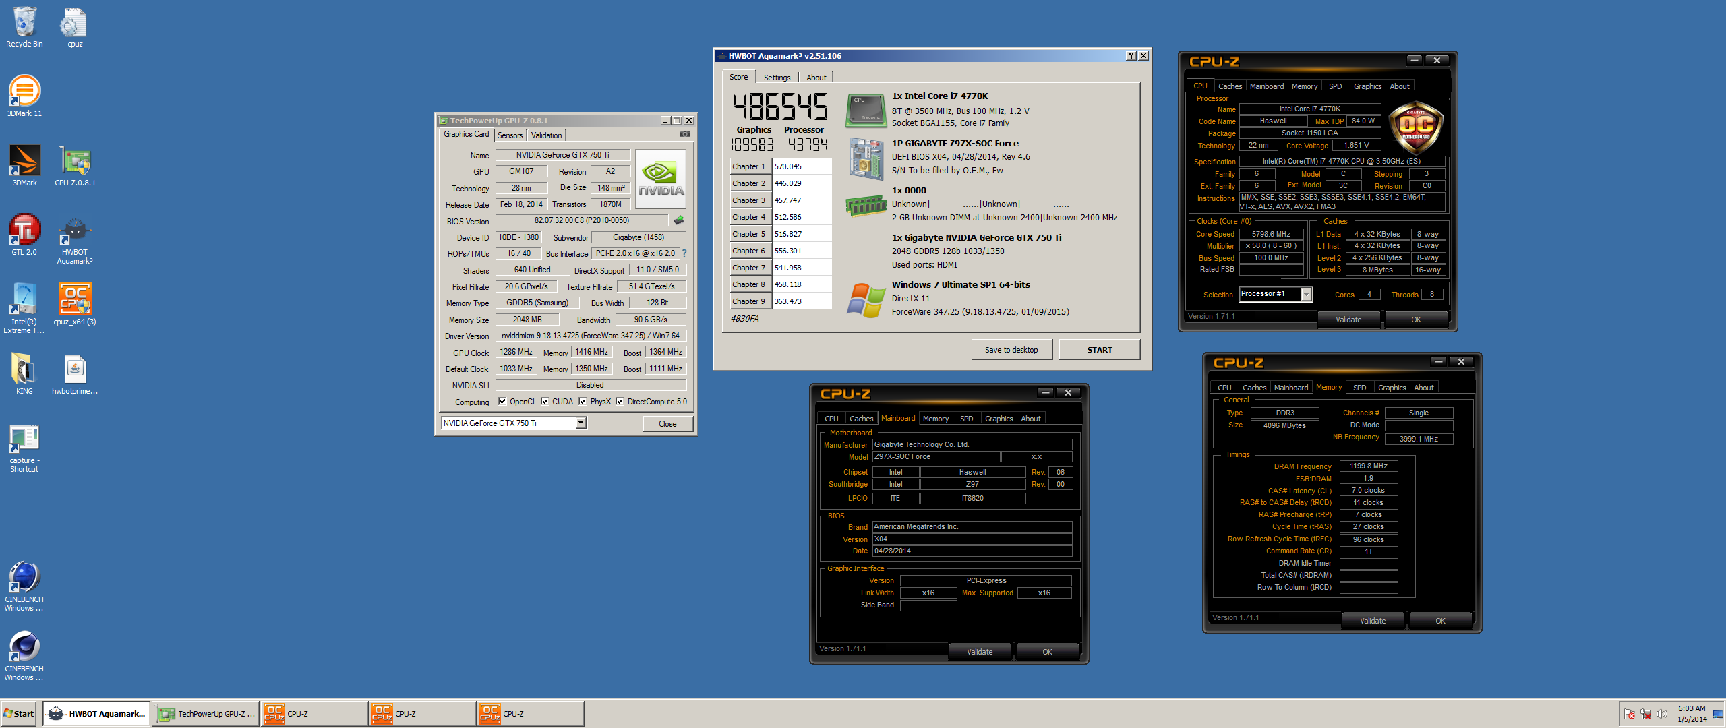This screenshot has width=1726, height=728.
Task: Toggle the OpenCL checkbox in GPU-Z
Action: (502, 402)
